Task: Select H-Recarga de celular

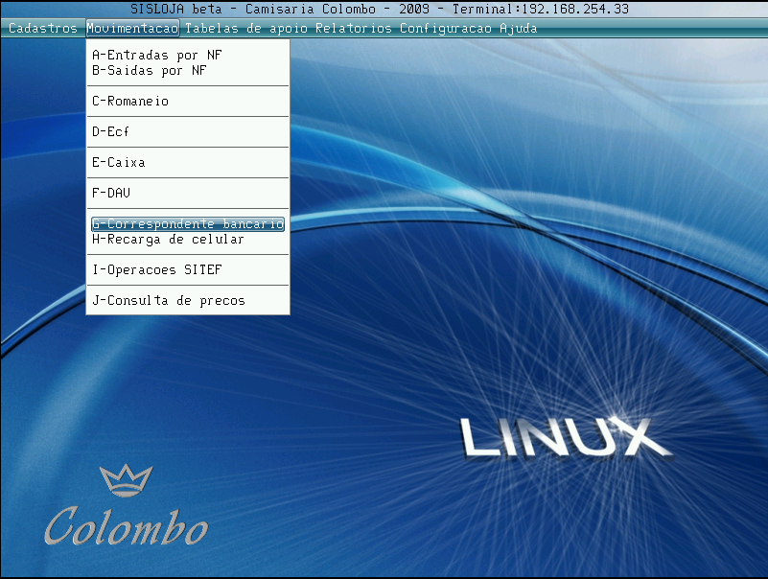Action: (x=168, y=240)
